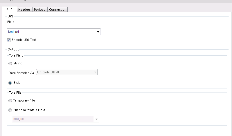Open the Connection tab
This screenshot has height=136, width=232.
(x=57, y=10)
